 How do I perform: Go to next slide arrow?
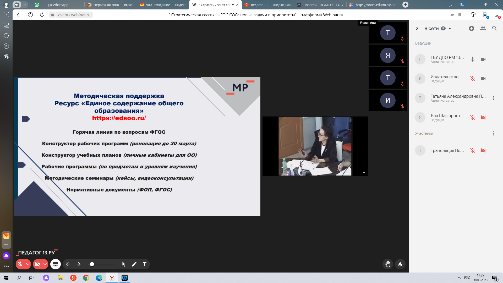tap(79, 264)
